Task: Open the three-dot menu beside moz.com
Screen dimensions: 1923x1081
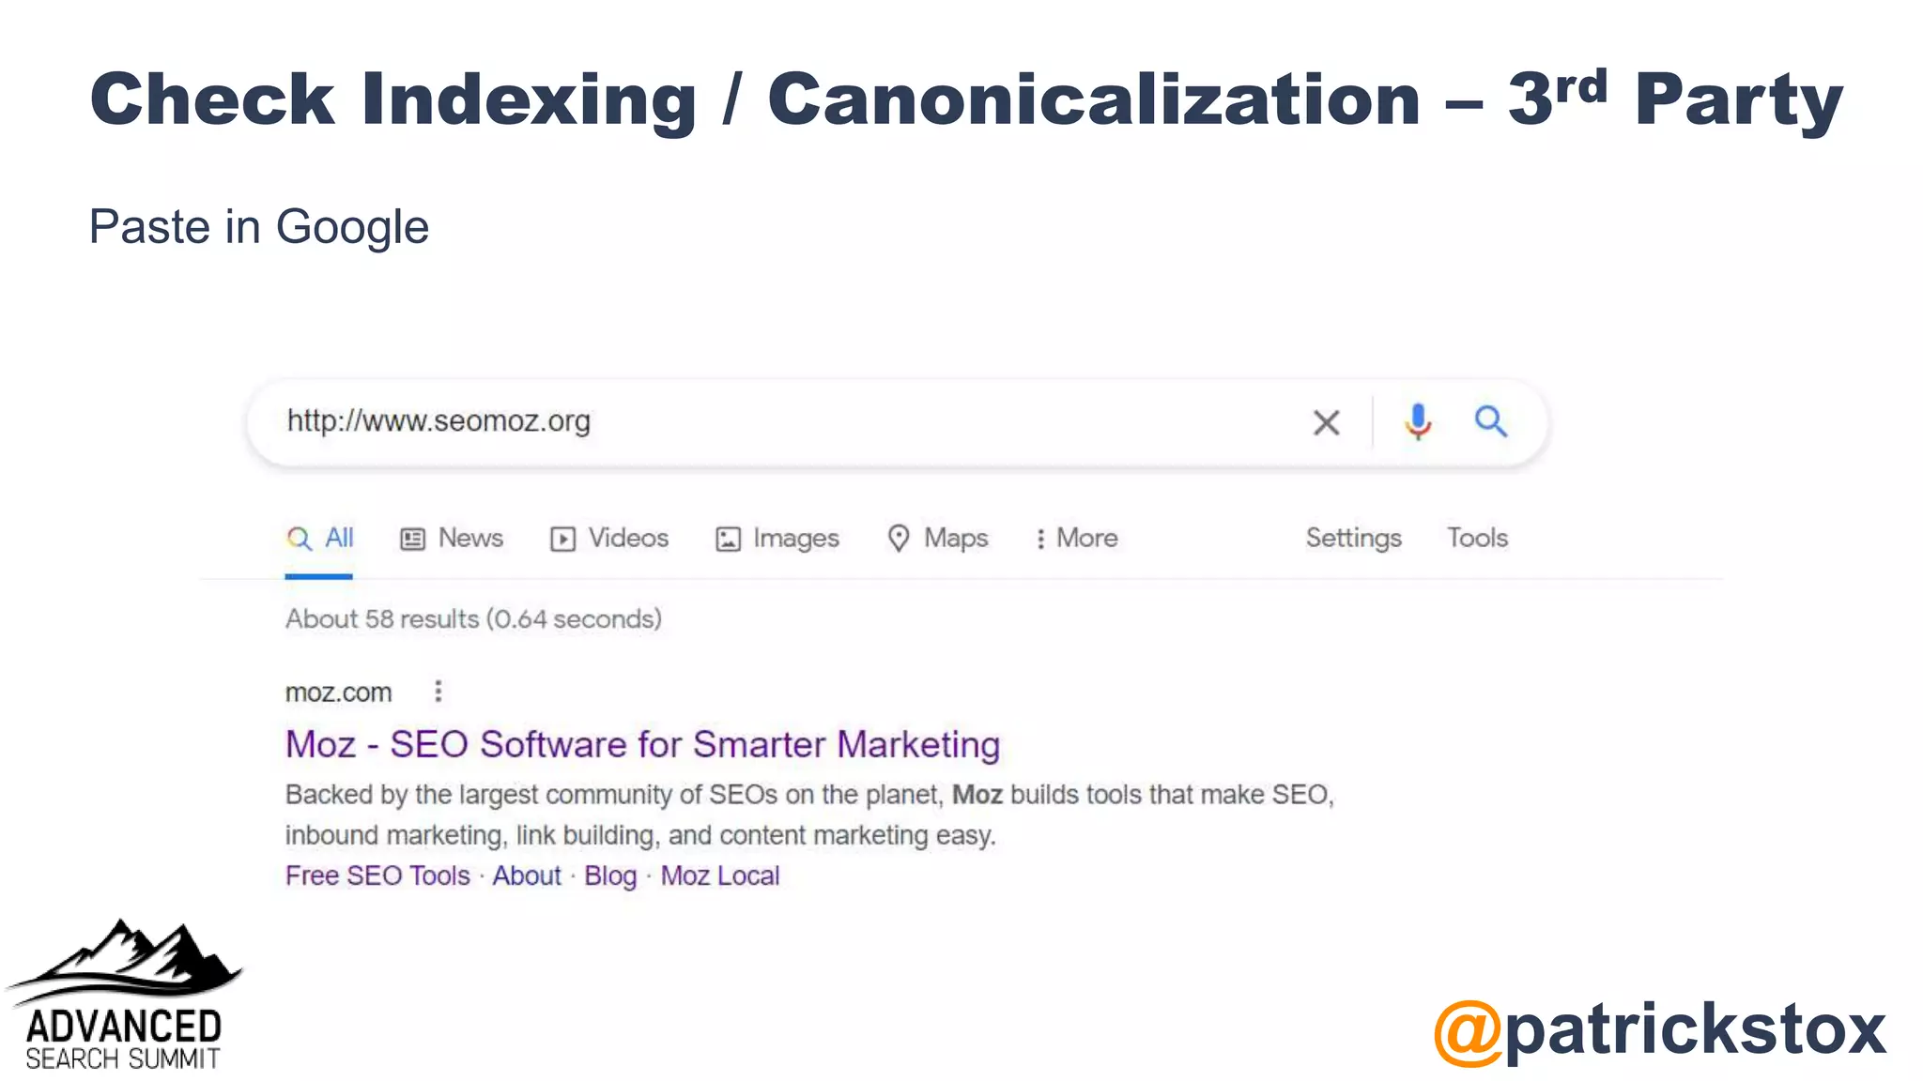Action: click(x=438, y=692)
